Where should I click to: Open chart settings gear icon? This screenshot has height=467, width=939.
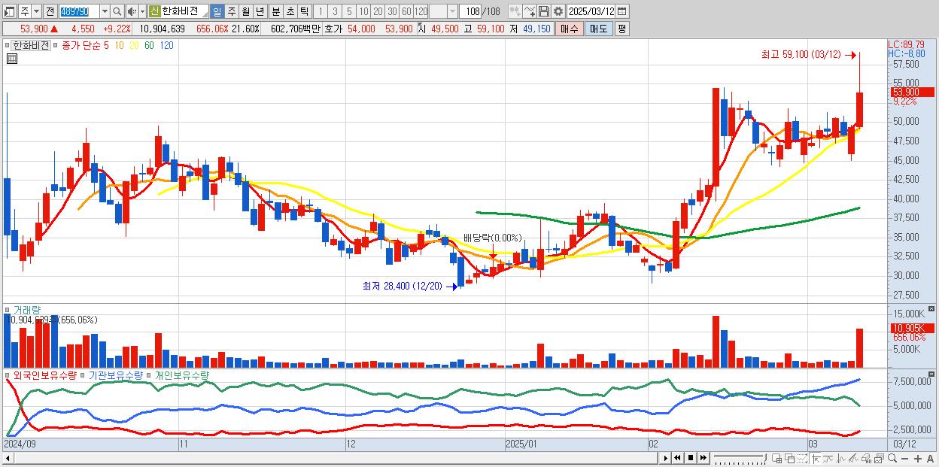[558, 11]
